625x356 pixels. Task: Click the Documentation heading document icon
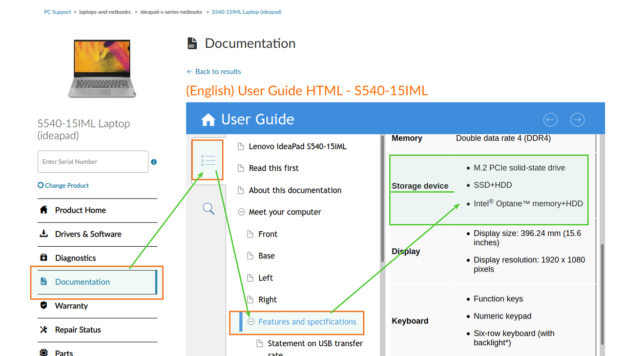pos(192,43)
